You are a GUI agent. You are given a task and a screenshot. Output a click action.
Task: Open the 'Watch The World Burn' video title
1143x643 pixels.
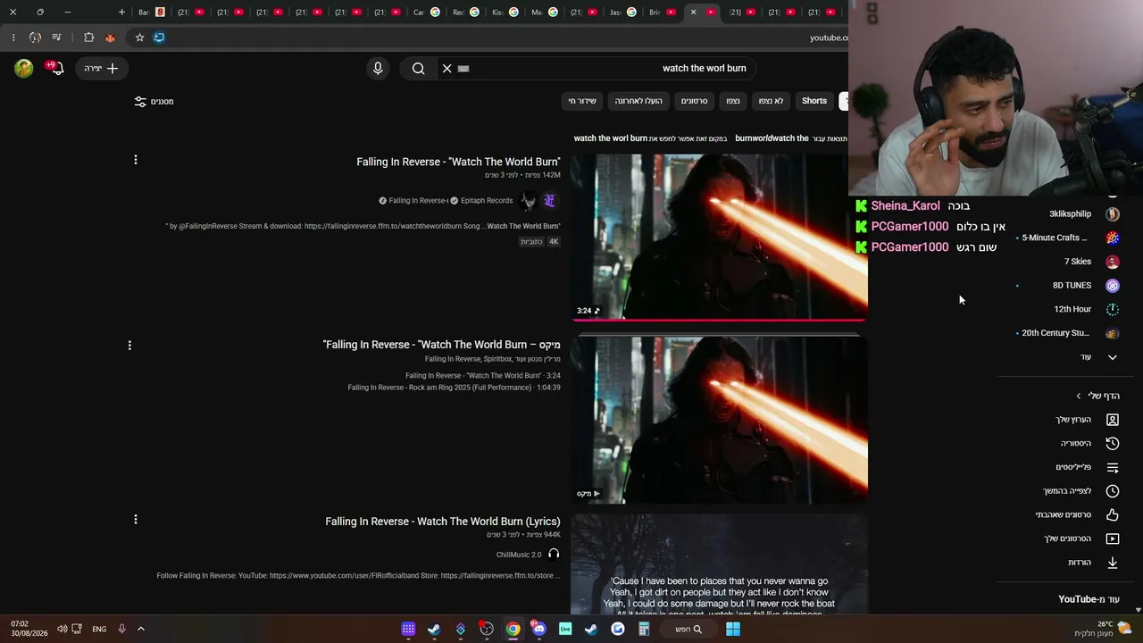[458, 162]
